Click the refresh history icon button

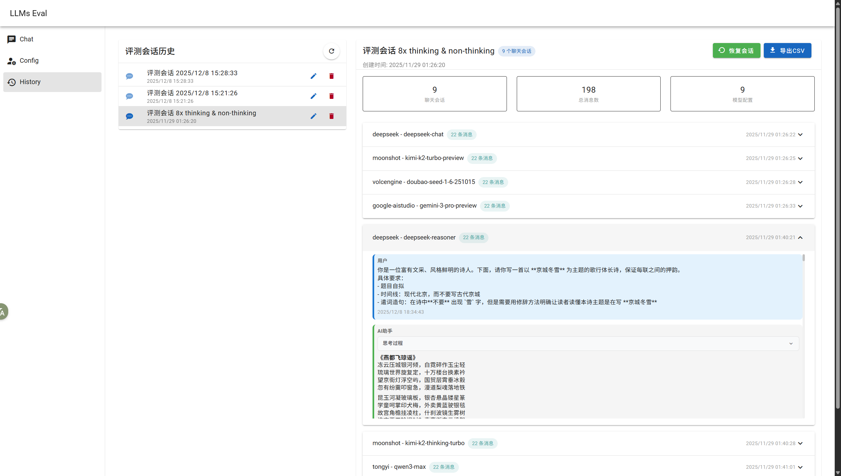[331, 51]
